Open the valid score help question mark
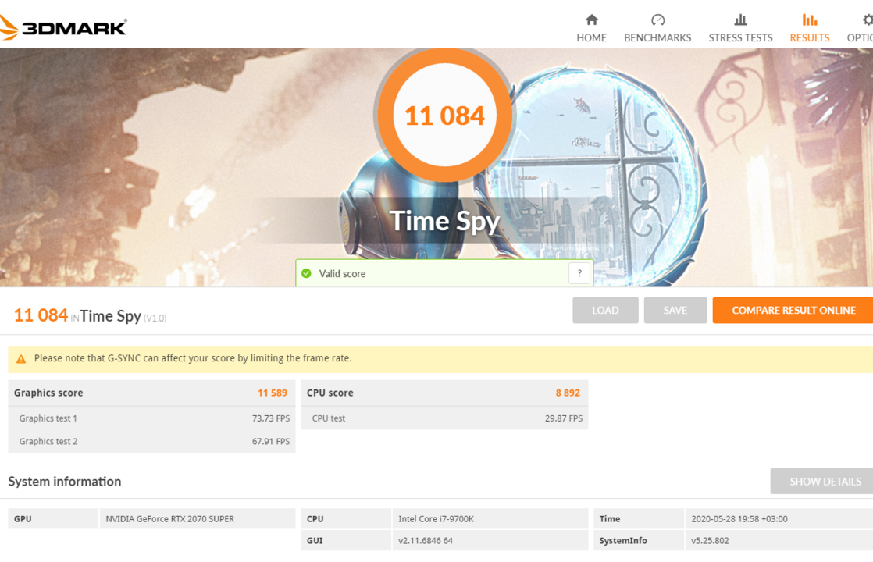The height and width of the screenshot is (562, 873). (579, 273)
